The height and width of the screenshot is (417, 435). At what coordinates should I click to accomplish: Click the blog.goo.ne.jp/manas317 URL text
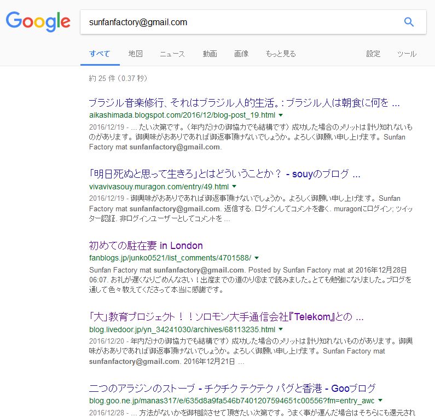(231, 401)
